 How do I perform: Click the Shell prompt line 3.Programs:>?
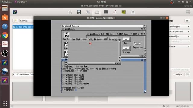[x=68, y=90]
